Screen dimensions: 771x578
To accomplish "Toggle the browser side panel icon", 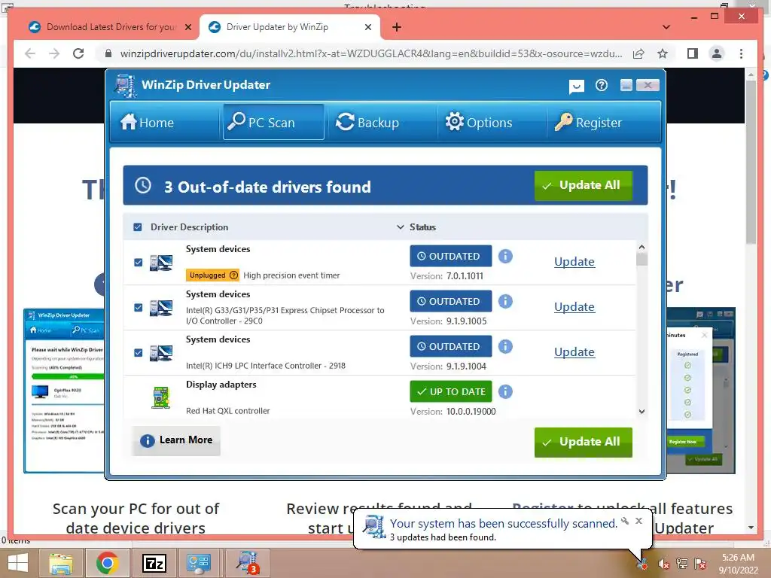I will [x=693, y=53].
